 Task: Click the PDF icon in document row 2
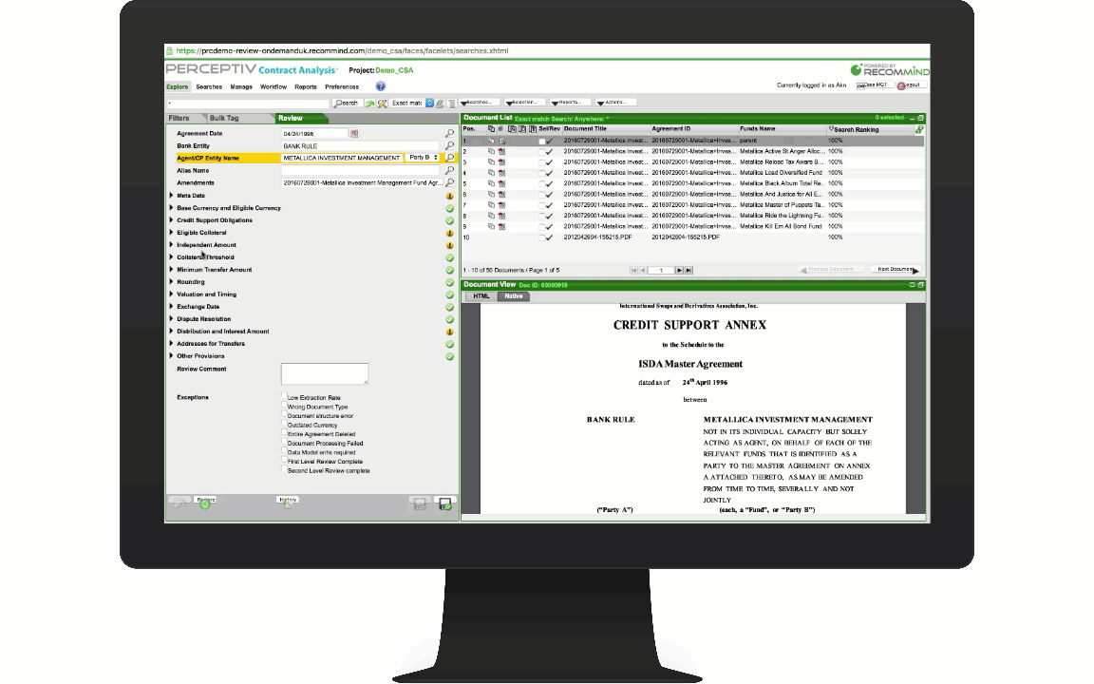coord(501,151)
